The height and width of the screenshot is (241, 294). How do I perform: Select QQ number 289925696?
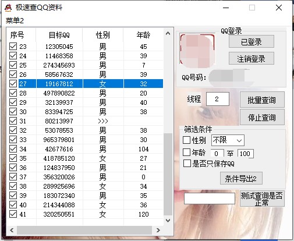(59, 186)
